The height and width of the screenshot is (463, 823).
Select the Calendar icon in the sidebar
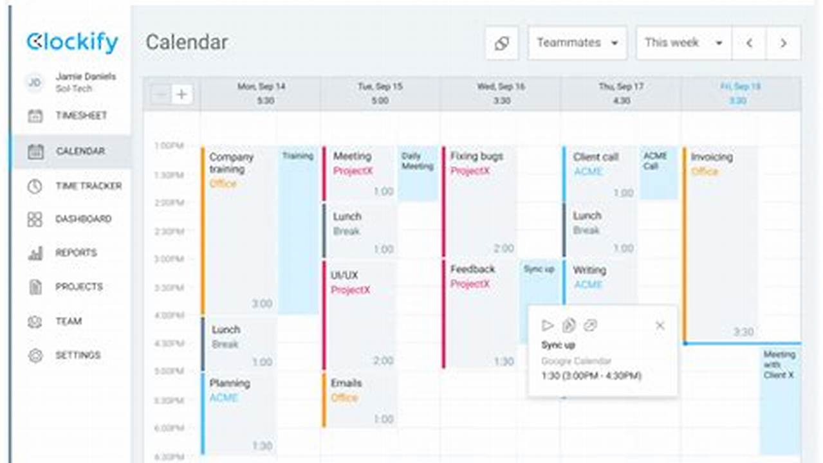(x=35, y=152)
